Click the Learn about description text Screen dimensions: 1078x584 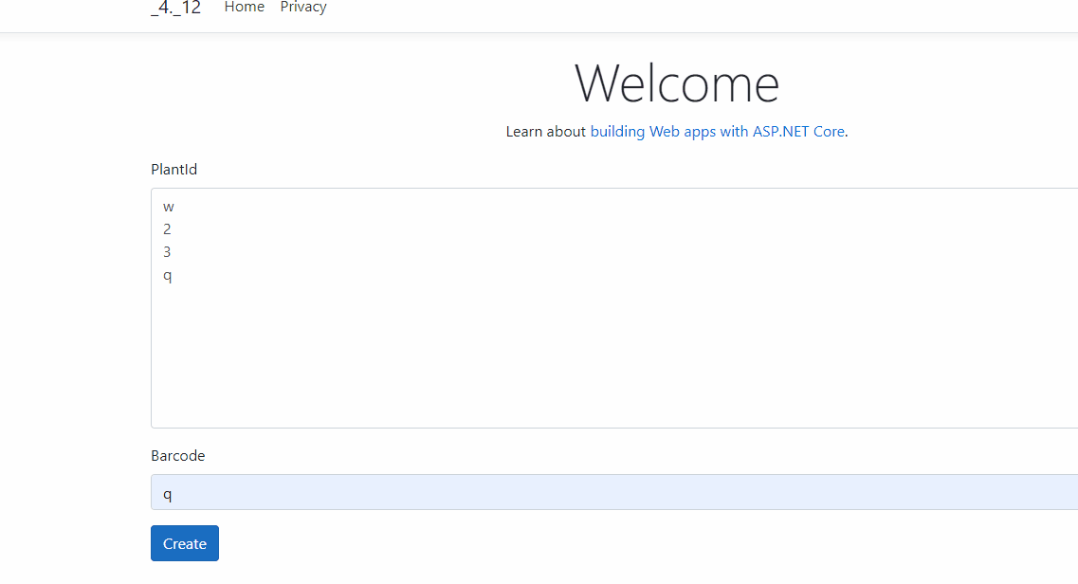click(545, 131)
